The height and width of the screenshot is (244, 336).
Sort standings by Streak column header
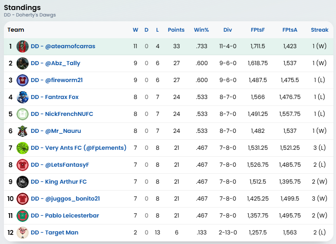[320, 30]
